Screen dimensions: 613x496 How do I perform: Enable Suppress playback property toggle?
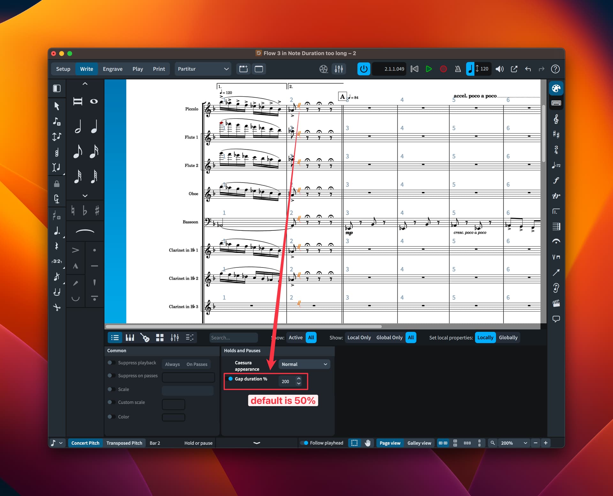point(111,363)
